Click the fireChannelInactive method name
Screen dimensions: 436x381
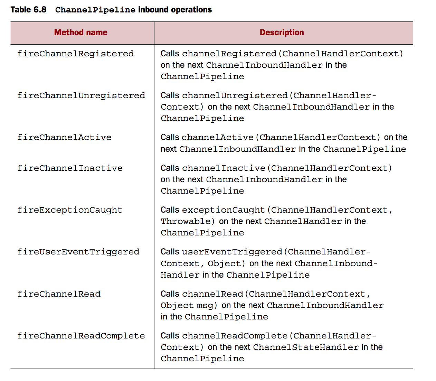pos(70,168)
